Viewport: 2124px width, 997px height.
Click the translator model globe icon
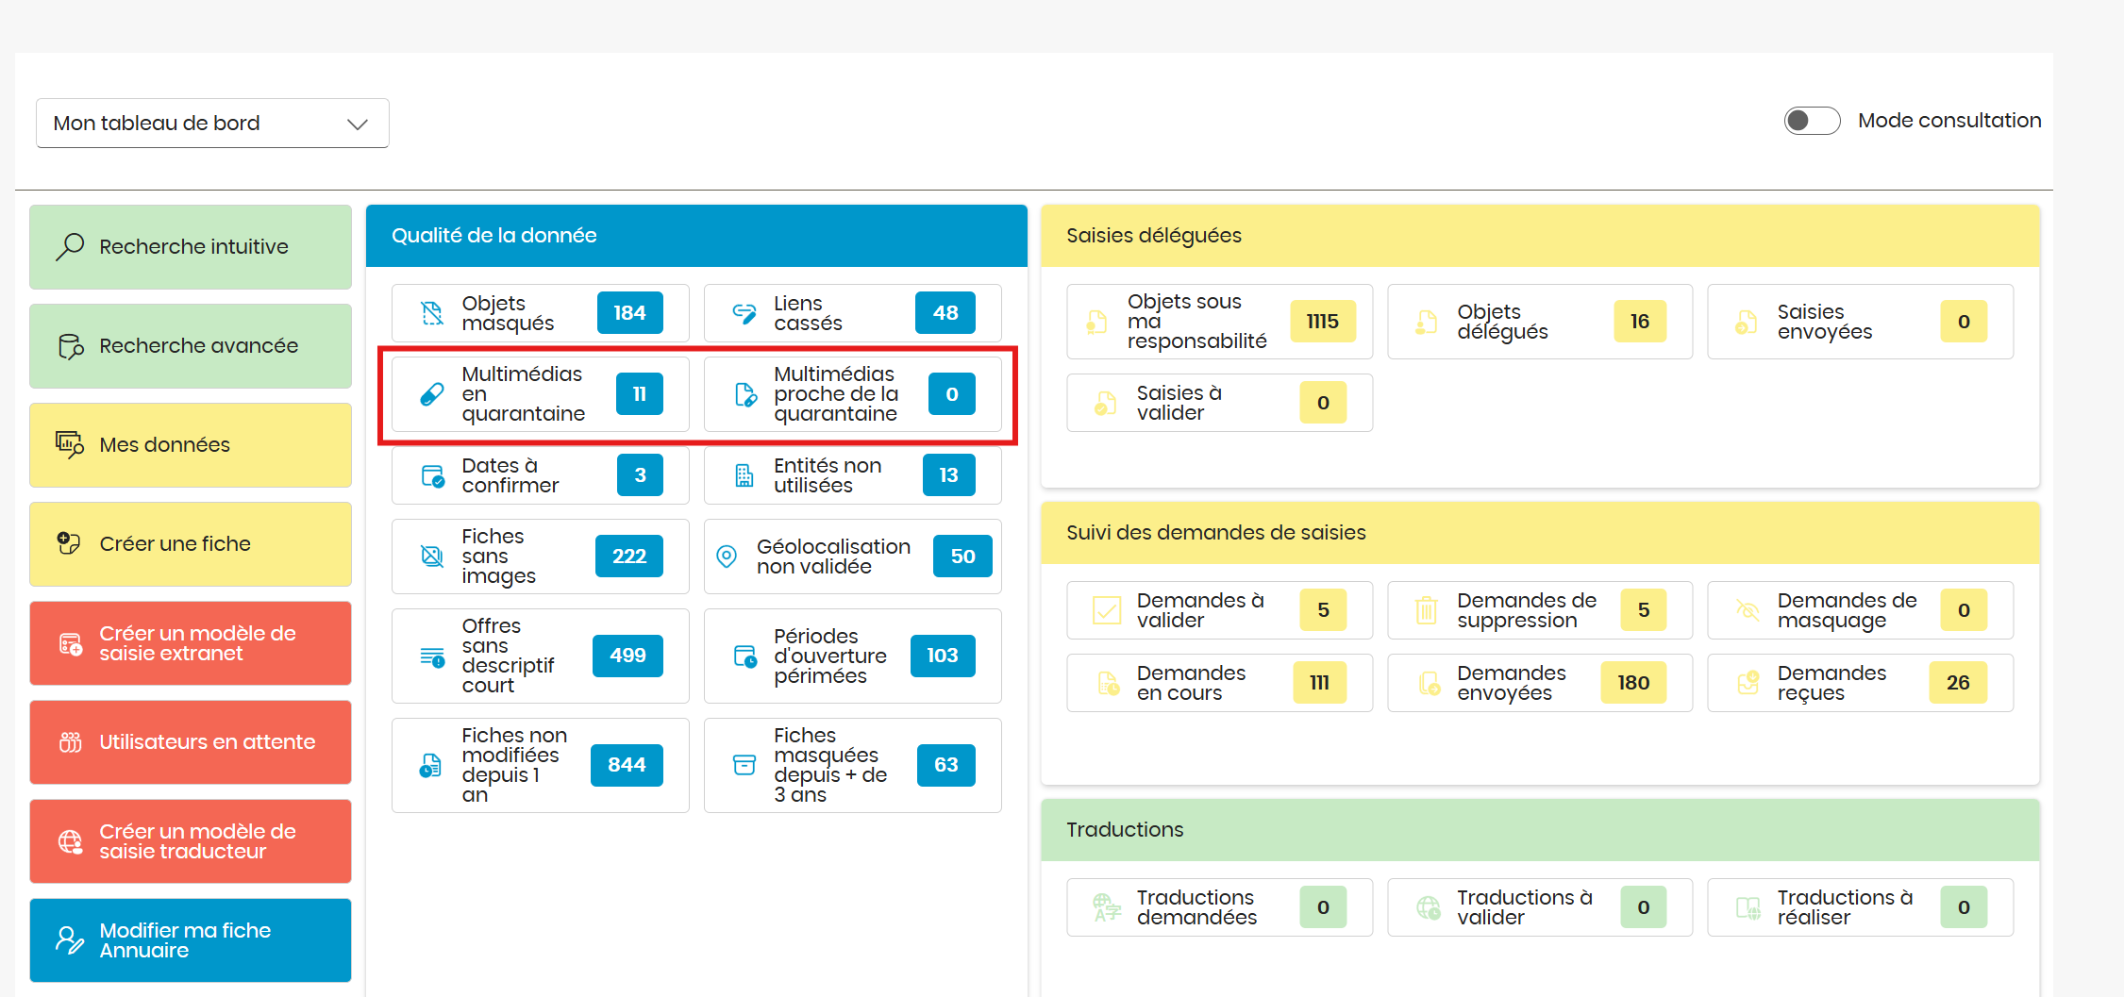point(71,841)
